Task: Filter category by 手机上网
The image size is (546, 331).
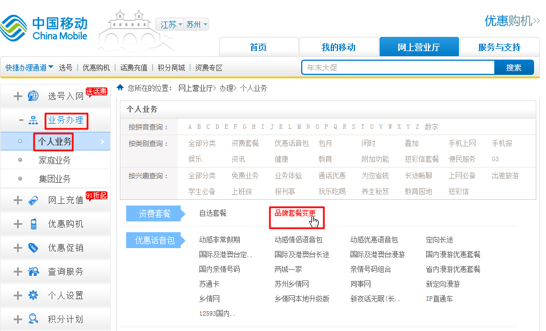Action: click(x=462, y=143)
